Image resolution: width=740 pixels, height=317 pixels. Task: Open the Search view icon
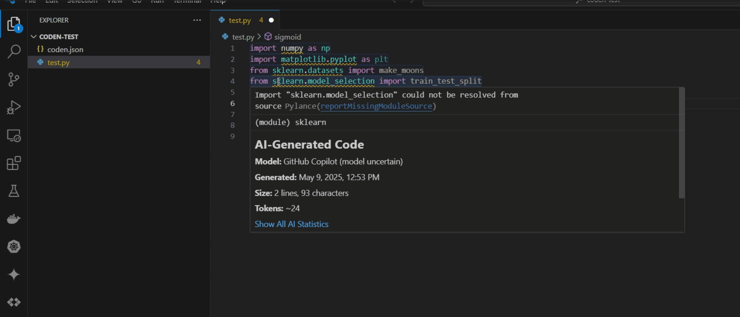click(14, 51)
